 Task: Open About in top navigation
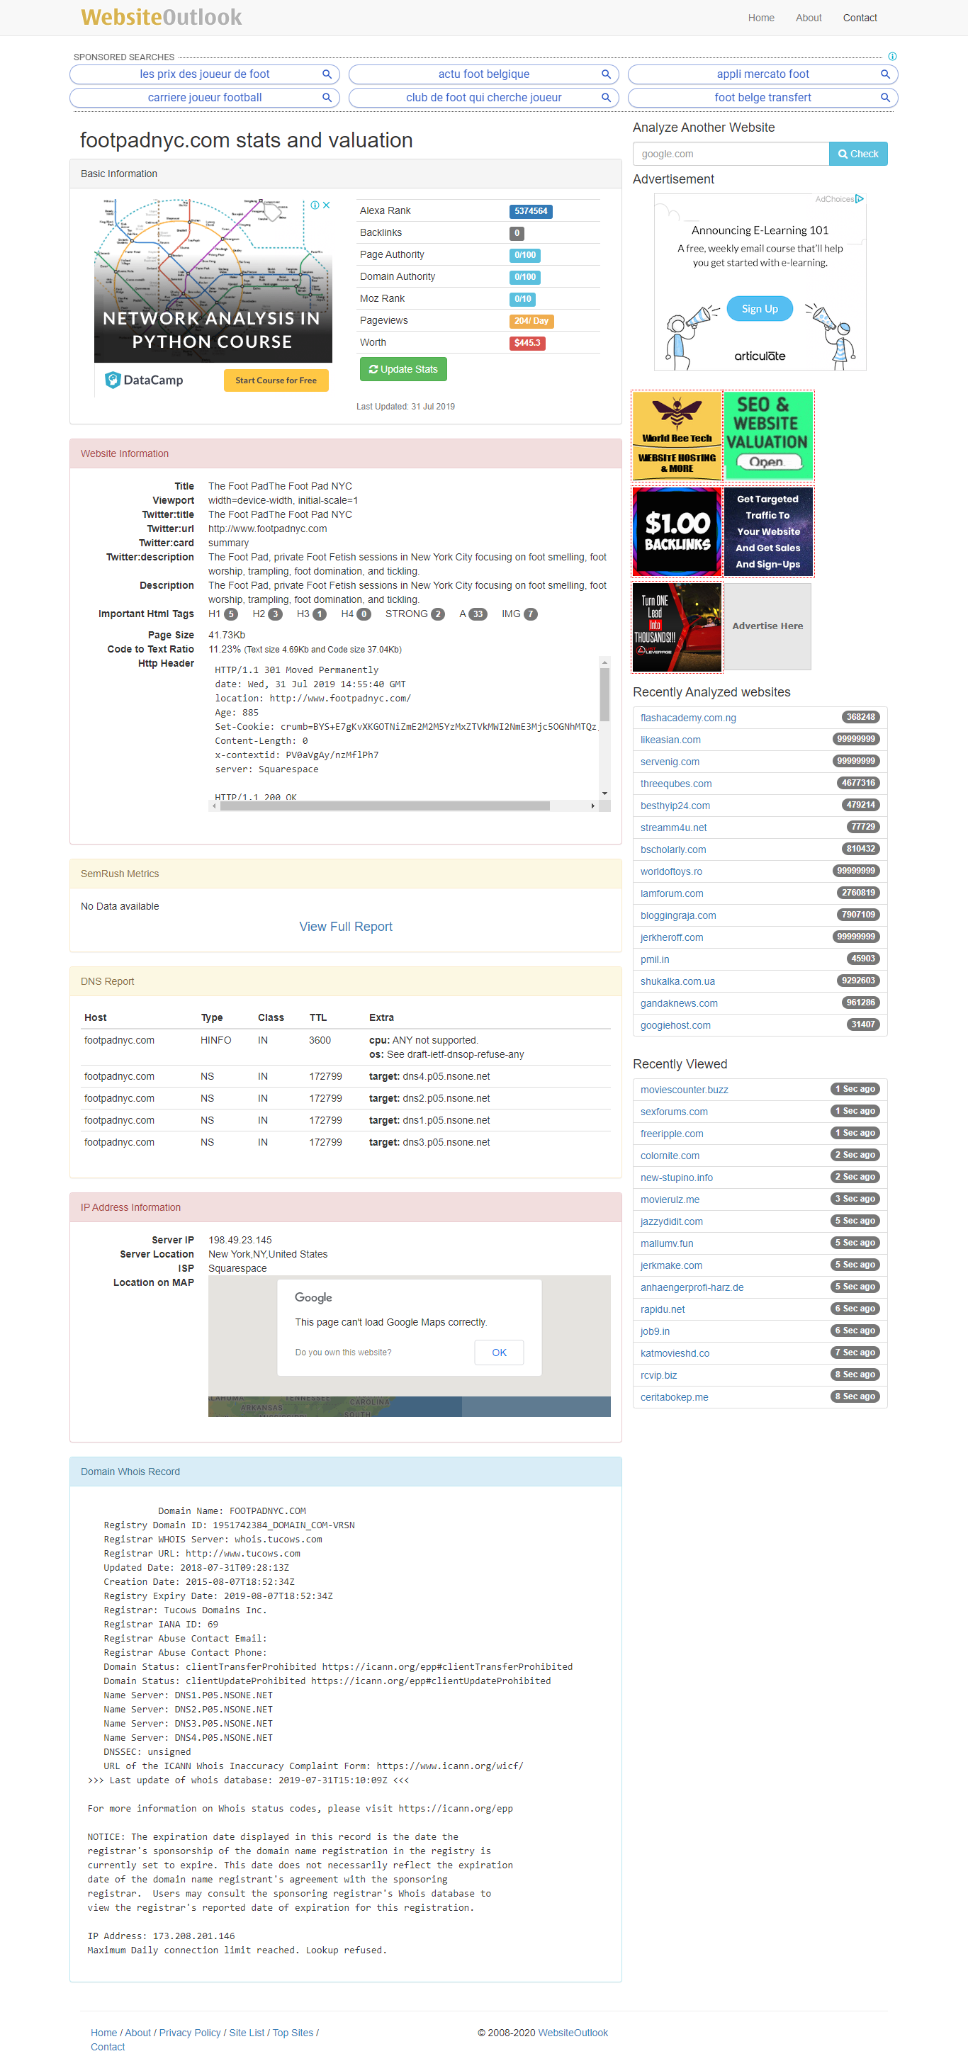tap(808, 18)
